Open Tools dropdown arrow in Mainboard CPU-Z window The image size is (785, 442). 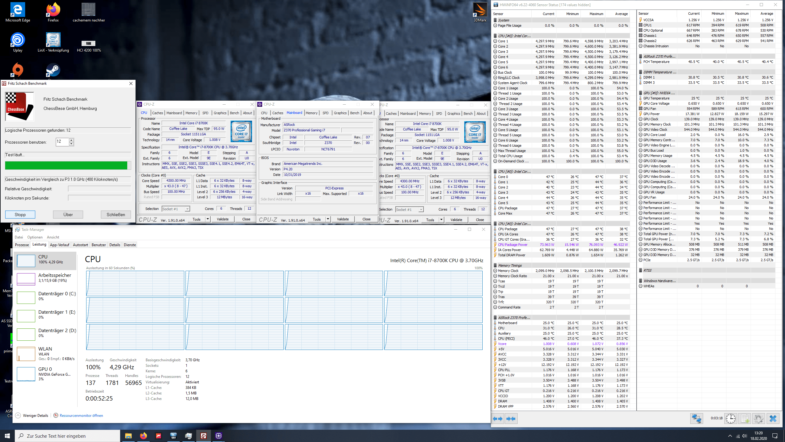(x=328, y=219)
